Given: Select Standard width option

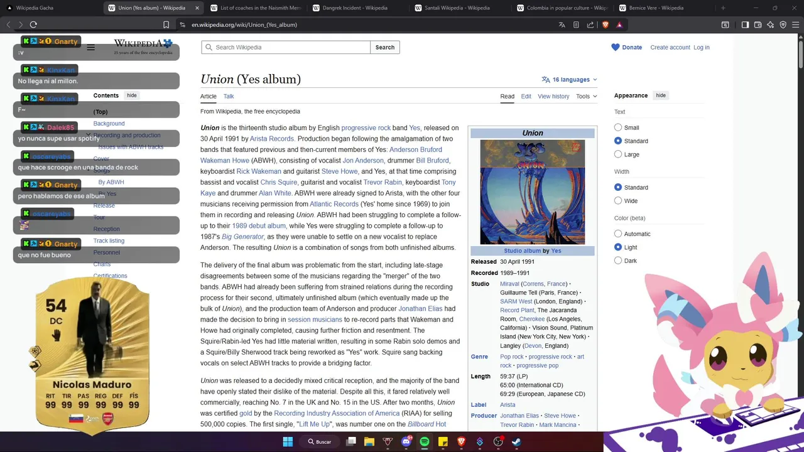Looking at the screenshot, I should (x=618, y=187).
